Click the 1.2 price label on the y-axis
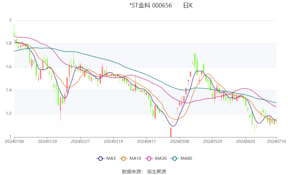Image resolution: width=288 pixels, height=175 pixels. tap(10, 113)
